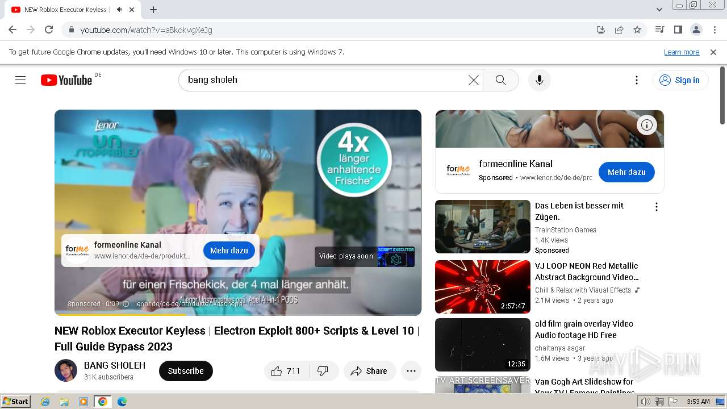Clear the search box text
Image resolution: width=727 pixels, height=409 pixels.
pos(473,80)
